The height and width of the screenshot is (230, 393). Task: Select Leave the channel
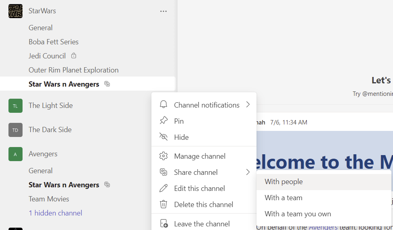(x=202, y=224)
